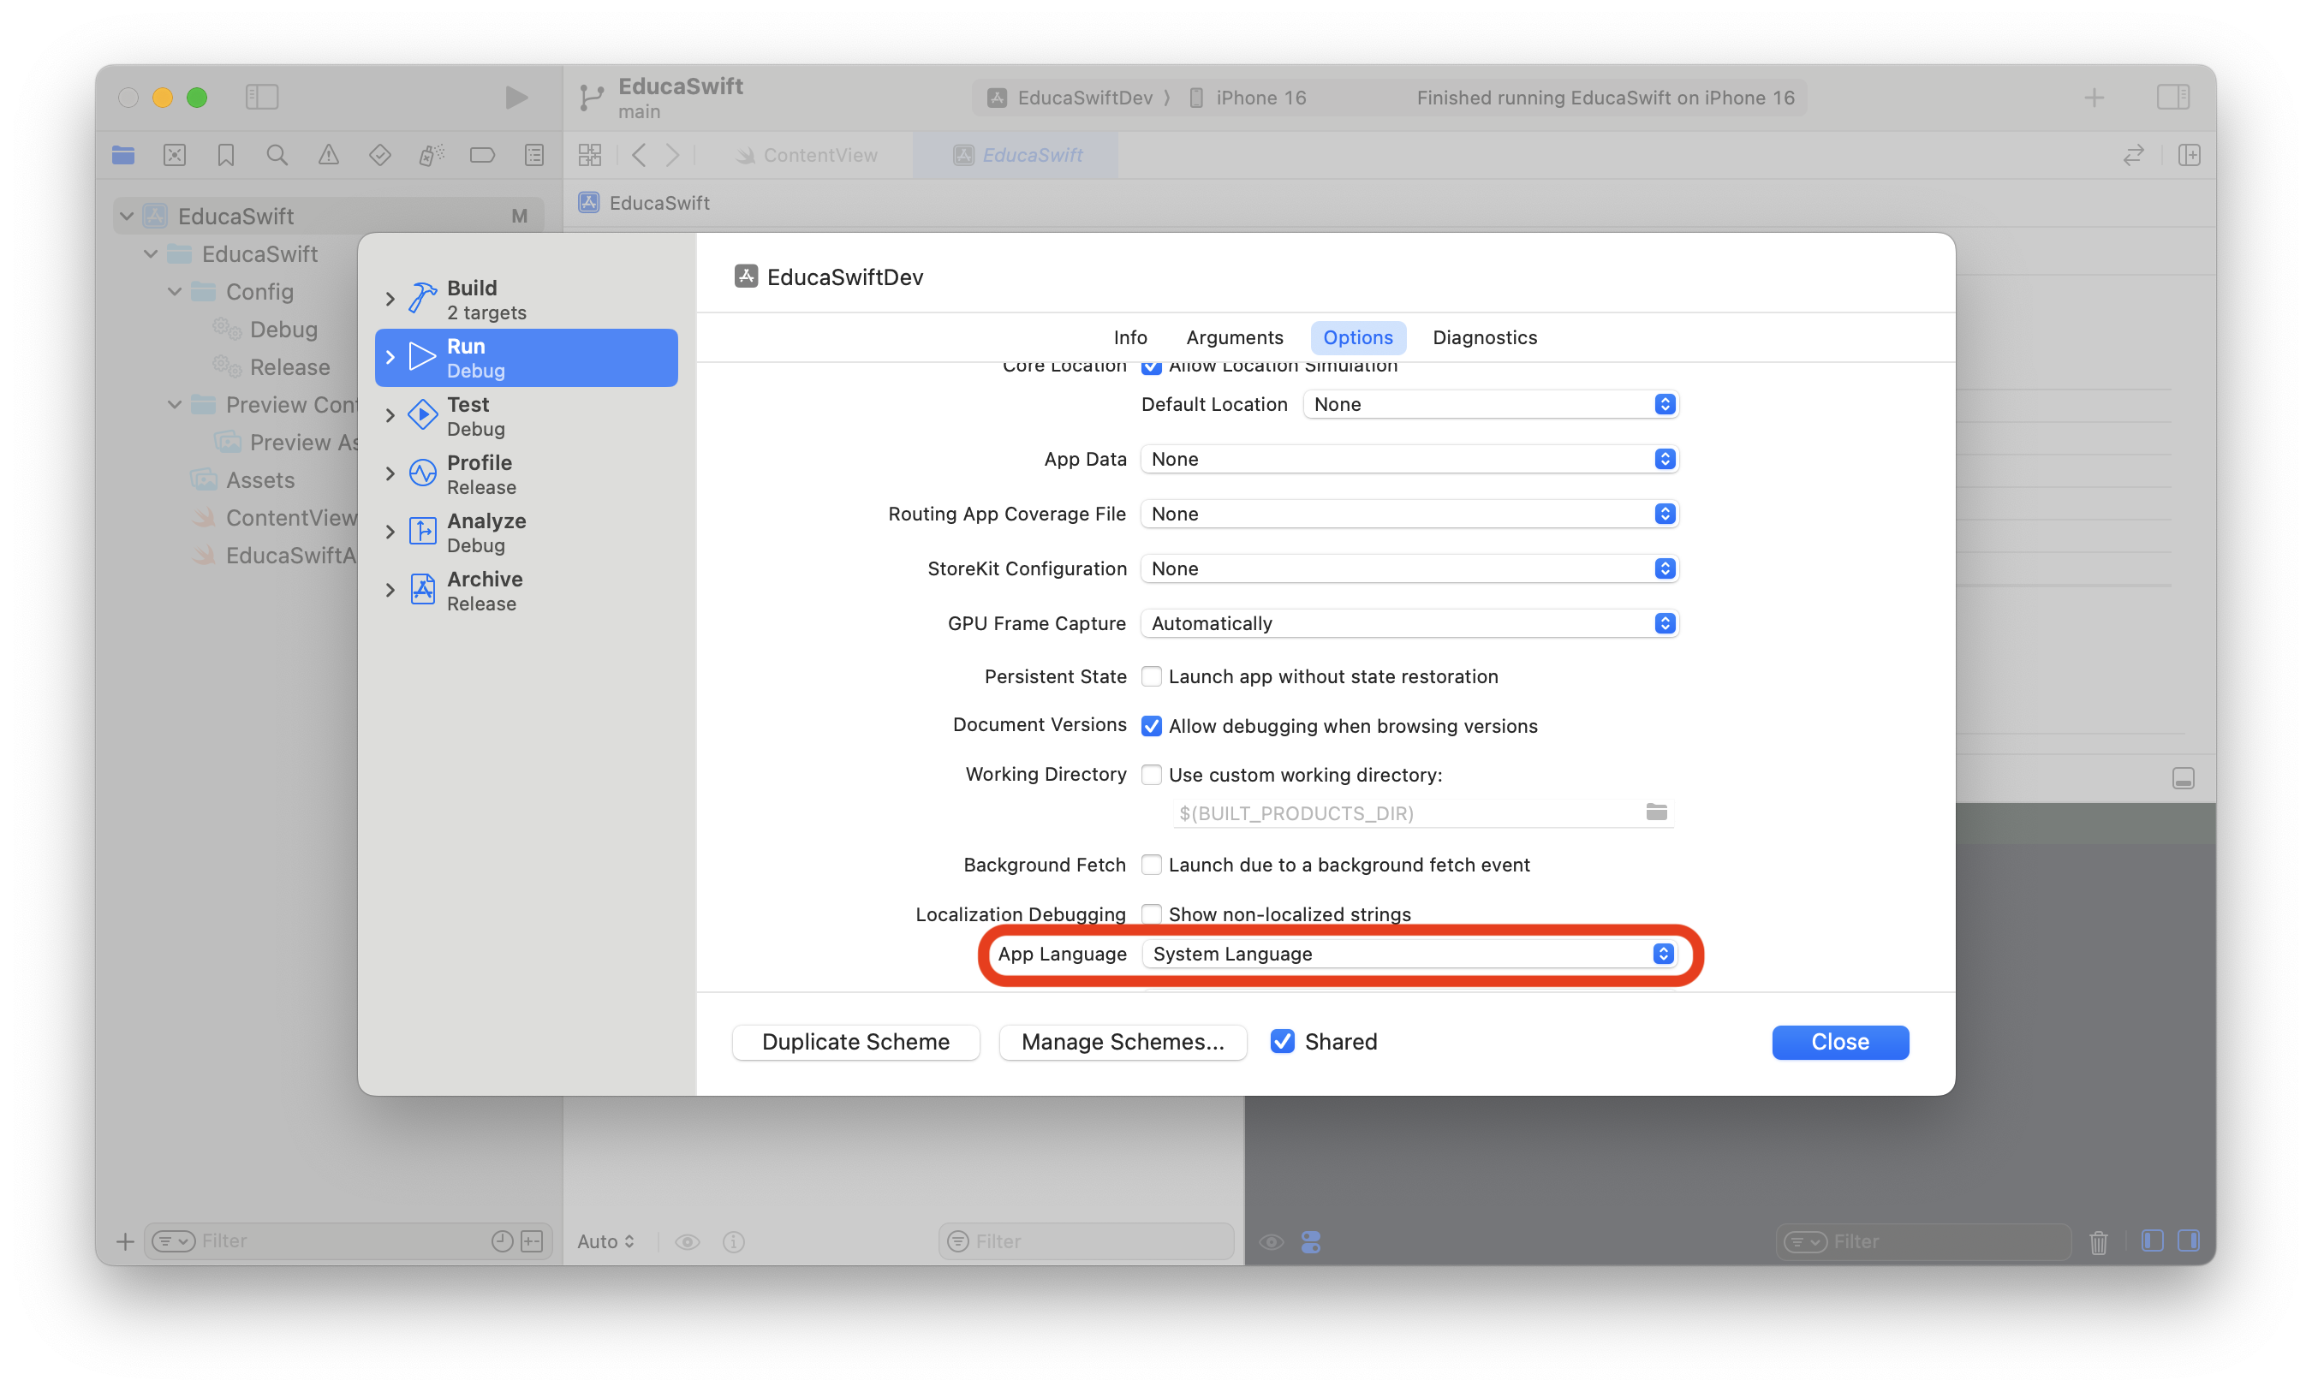The image size is (2312, 1392).
Task: Toggle the navigator sidebar icon
Action: coord(262,97)
